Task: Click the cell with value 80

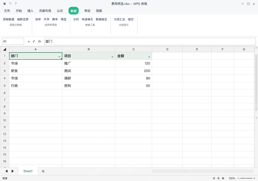Action: 134,78
